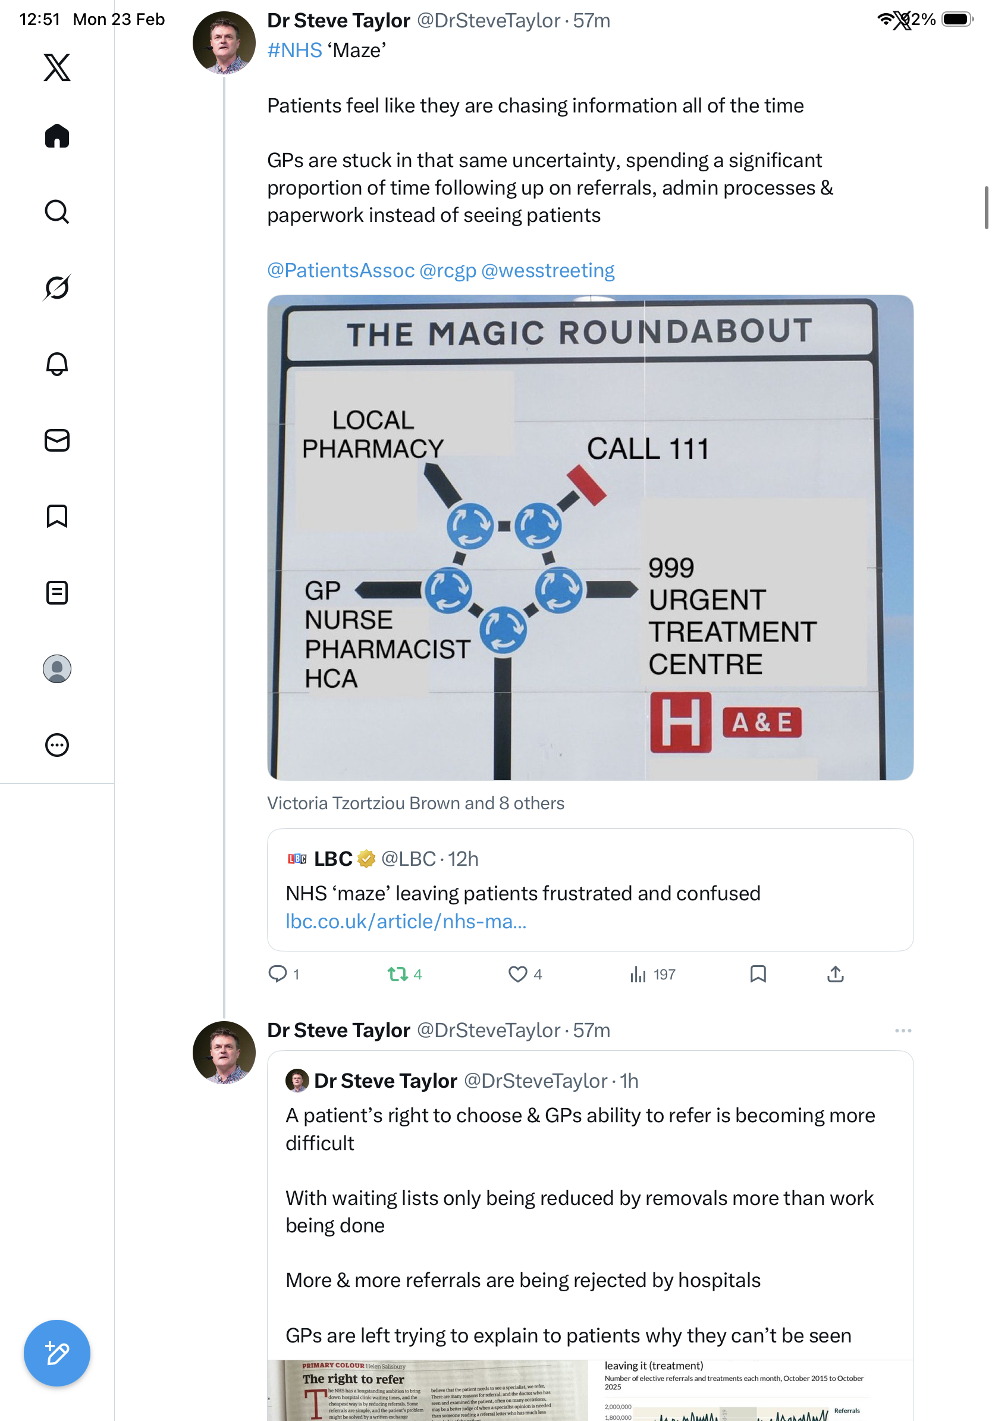Open the lbc.co.uk article link
Image resolution: width=992 pixels, height=1421 pixels.
pos(406,922)
